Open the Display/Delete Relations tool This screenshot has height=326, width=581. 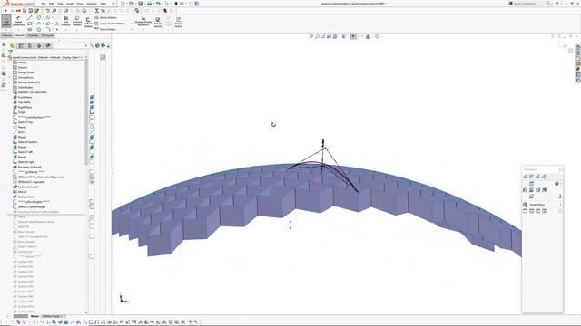143,21
